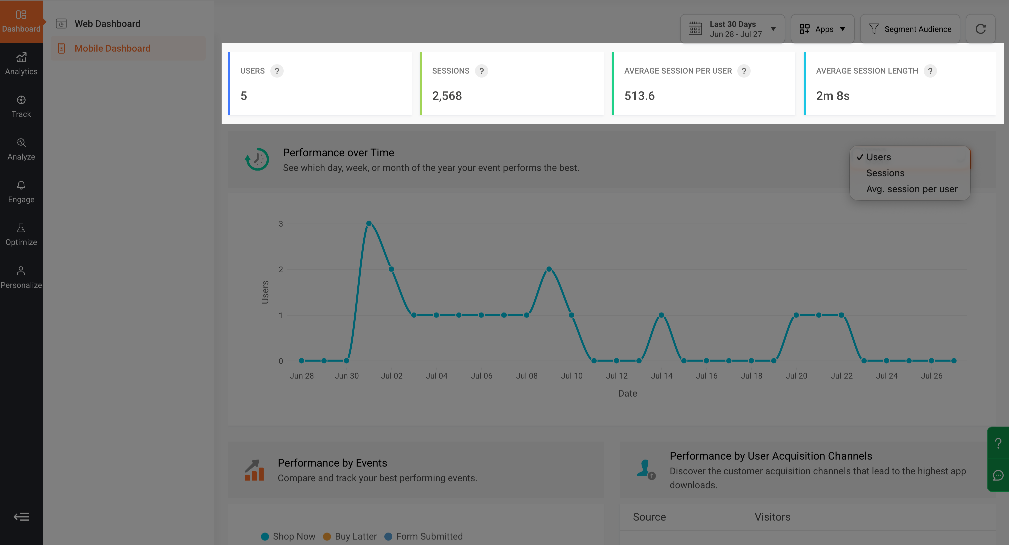Expand the Last 30 Days date range dropdown
The width and height of the screenshot is (1009, 545).
[732, 29]
